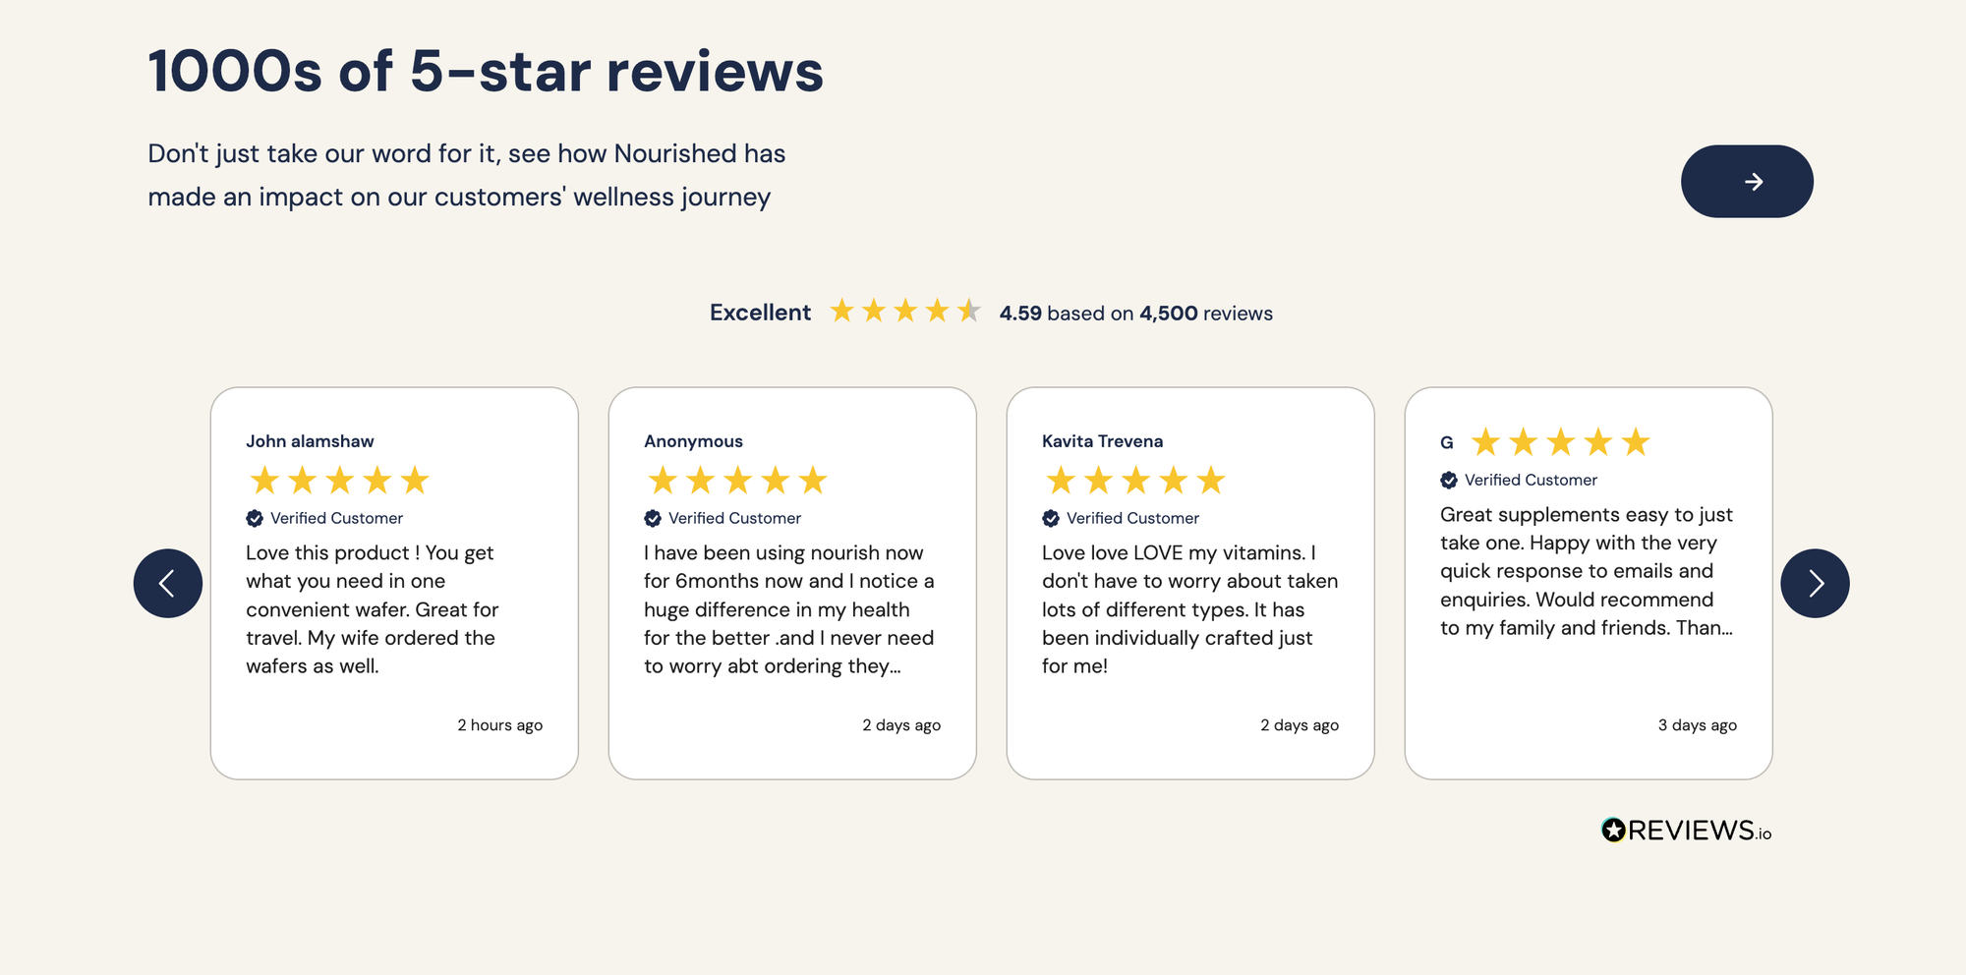The image size is (1966, 975).
Task: Click the five stars on Kavita Trevena's card
Action: point(1135,481)
